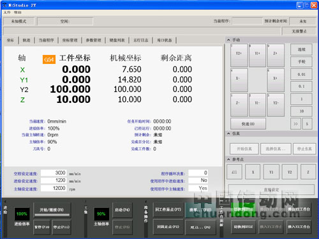Move X axis with X- button
The width and height of the screenshot is (319, 239).
(x=239, y=80)
